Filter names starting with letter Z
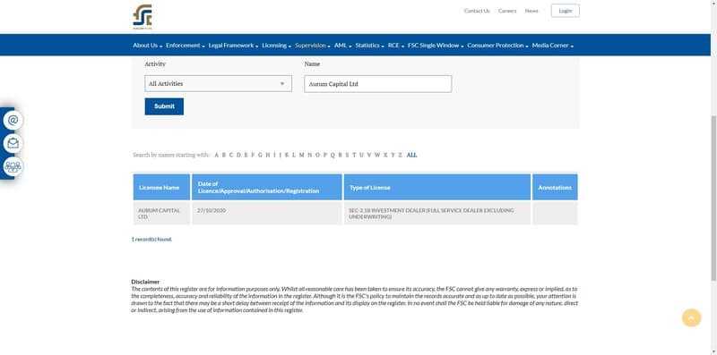 point(400,155)
